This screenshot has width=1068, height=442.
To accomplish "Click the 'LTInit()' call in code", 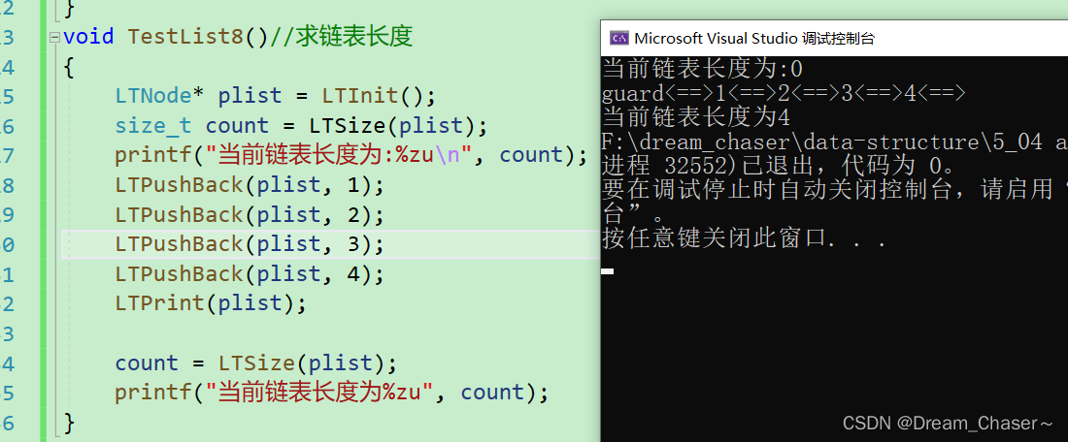I will pos(373,96).
